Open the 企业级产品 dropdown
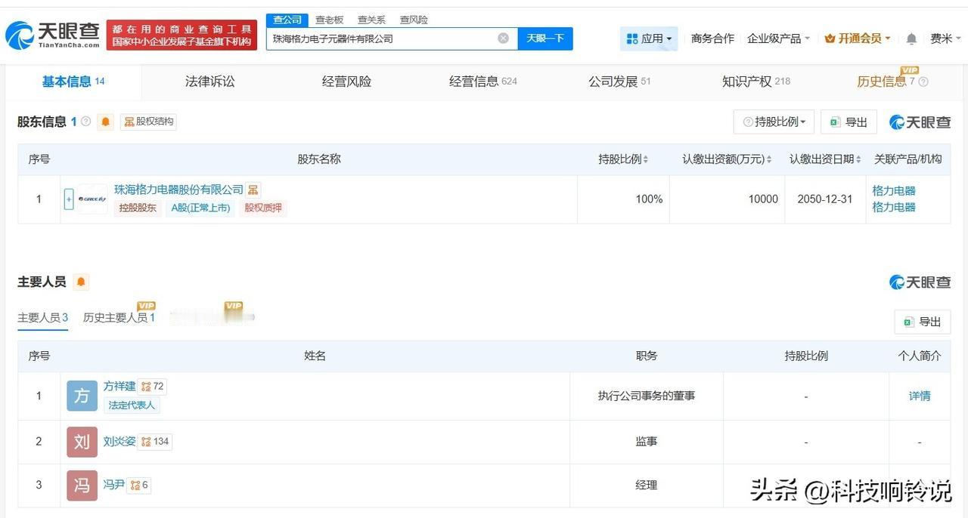Image resolution: width=968 pixels, height=518 pixels. pos(778,39)
